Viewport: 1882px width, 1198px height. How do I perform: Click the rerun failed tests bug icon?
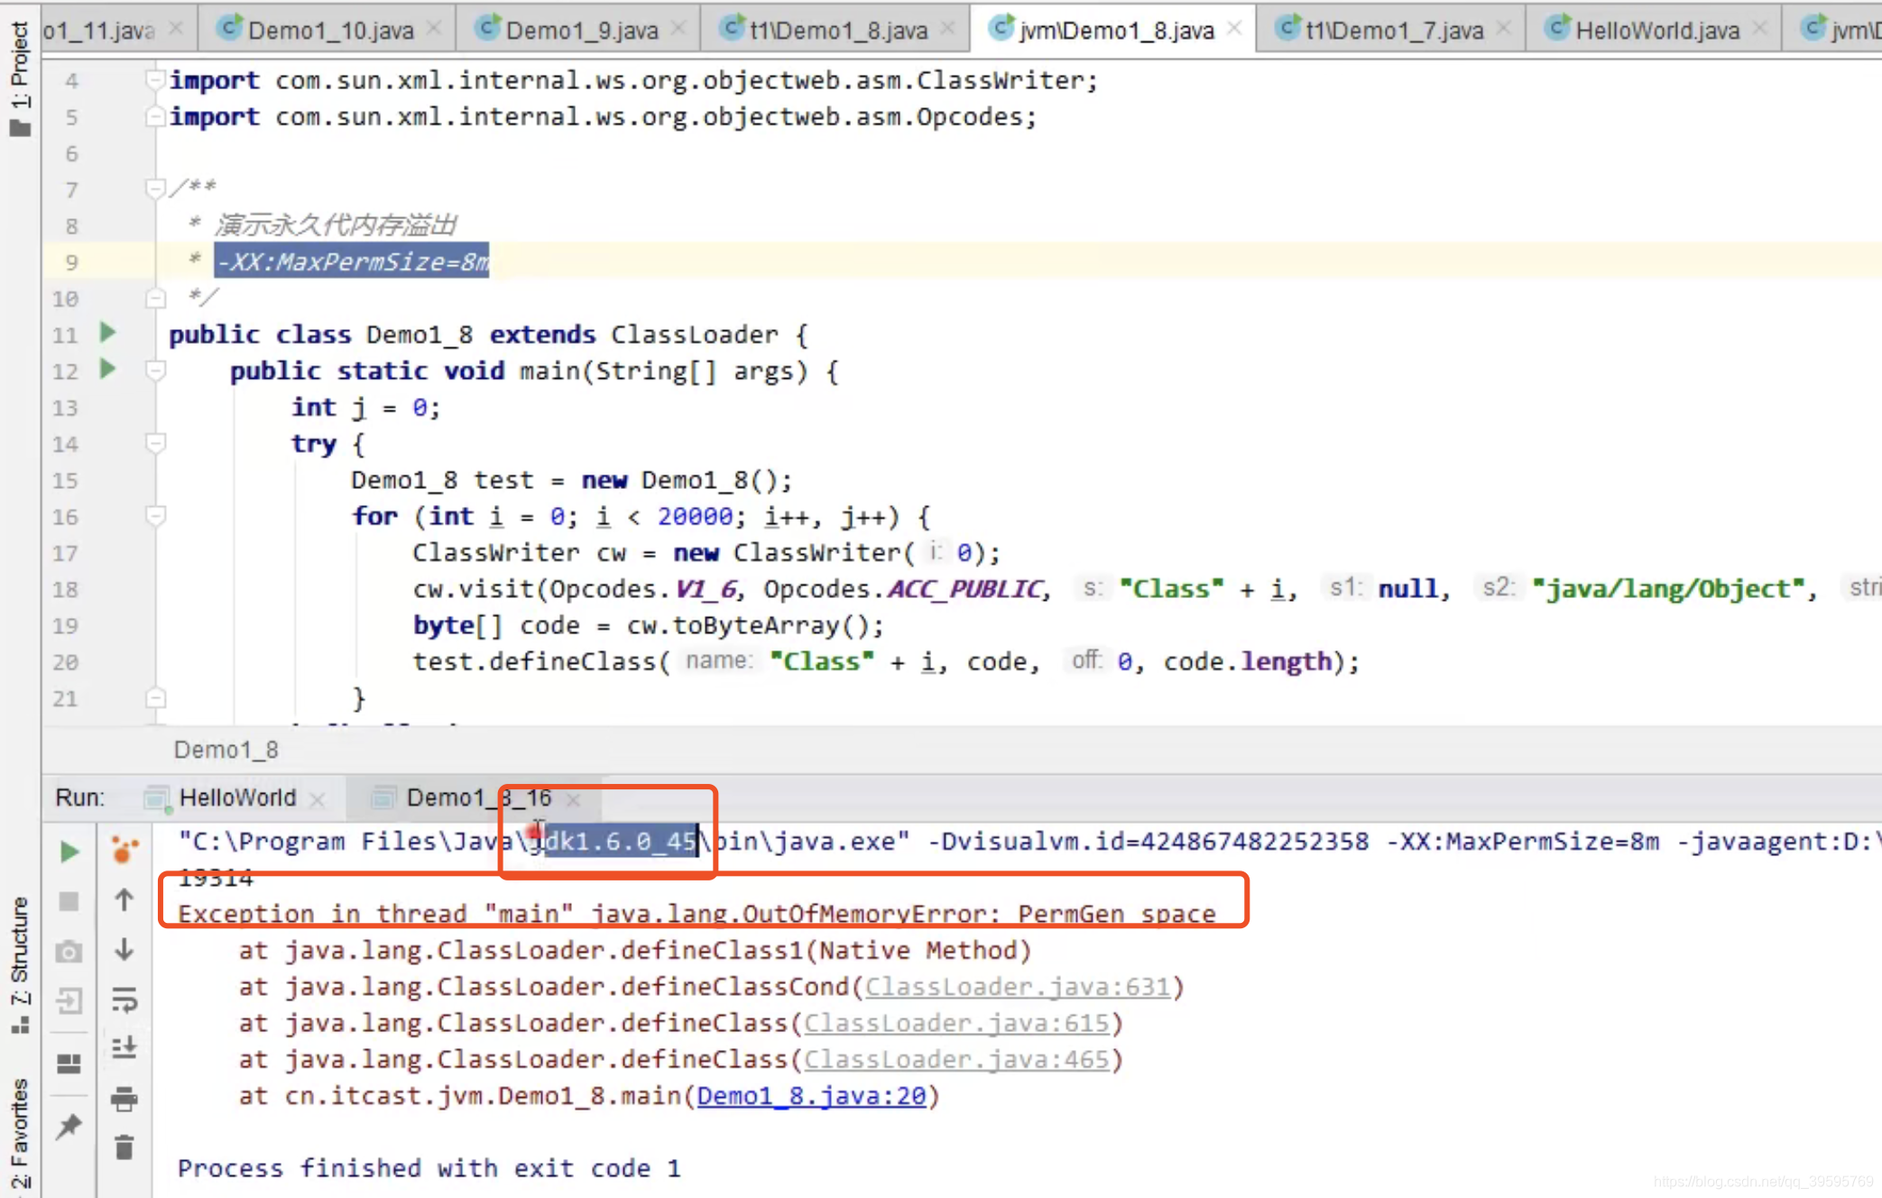[x=125, y=850]
